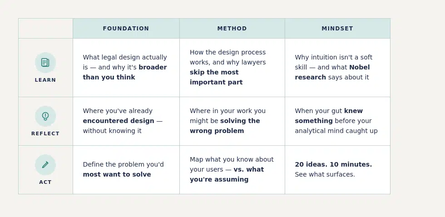Click 'Define the problem you'd most want' cell
445x217 pixels.
point(126,170)
